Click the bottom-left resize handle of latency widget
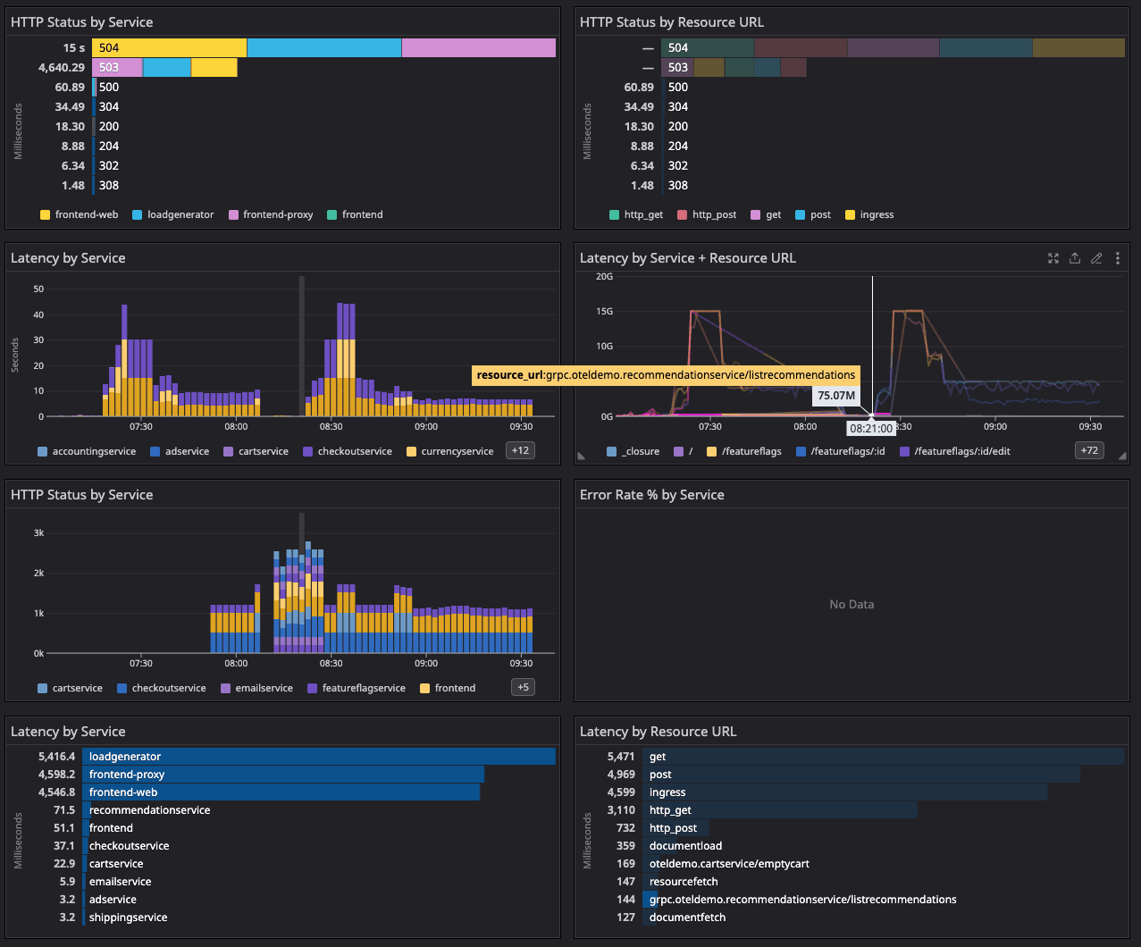This screenshot has width=1141, height=947. coord(583,456)
